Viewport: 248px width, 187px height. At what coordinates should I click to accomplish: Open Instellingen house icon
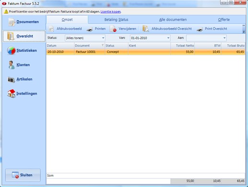[12, 93]
